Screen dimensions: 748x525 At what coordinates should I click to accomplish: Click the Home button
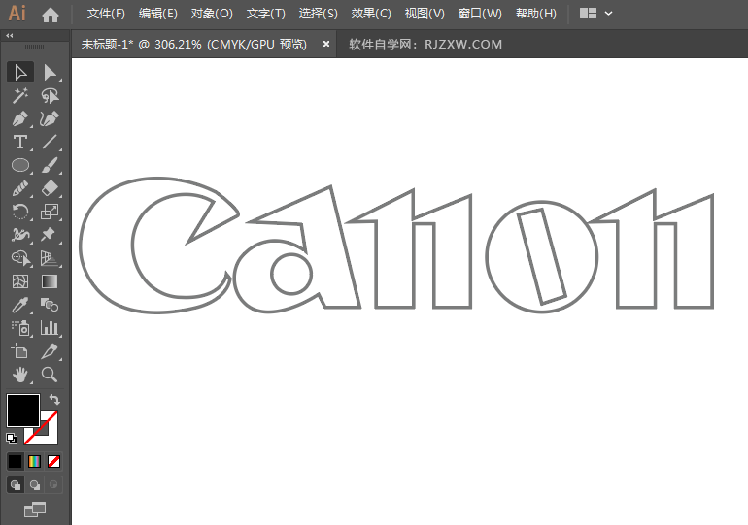tap(51, 14)
